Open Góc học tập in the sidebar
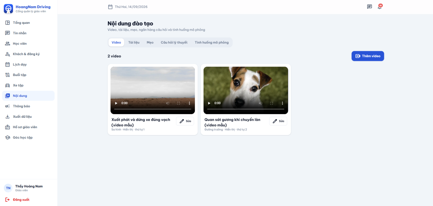 (29, 138)
